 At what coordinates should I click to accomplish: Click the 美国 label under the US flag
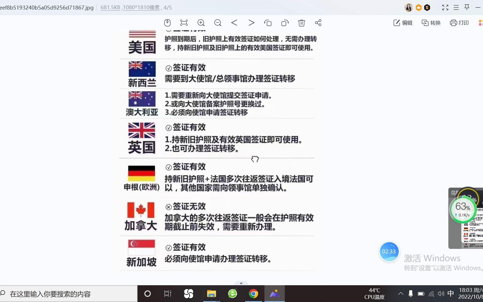click(x=142, y=47)
